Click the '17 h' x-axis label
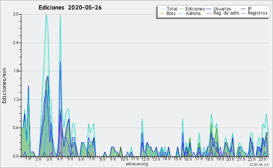This screenshot has height=168, width=273. 199,159
